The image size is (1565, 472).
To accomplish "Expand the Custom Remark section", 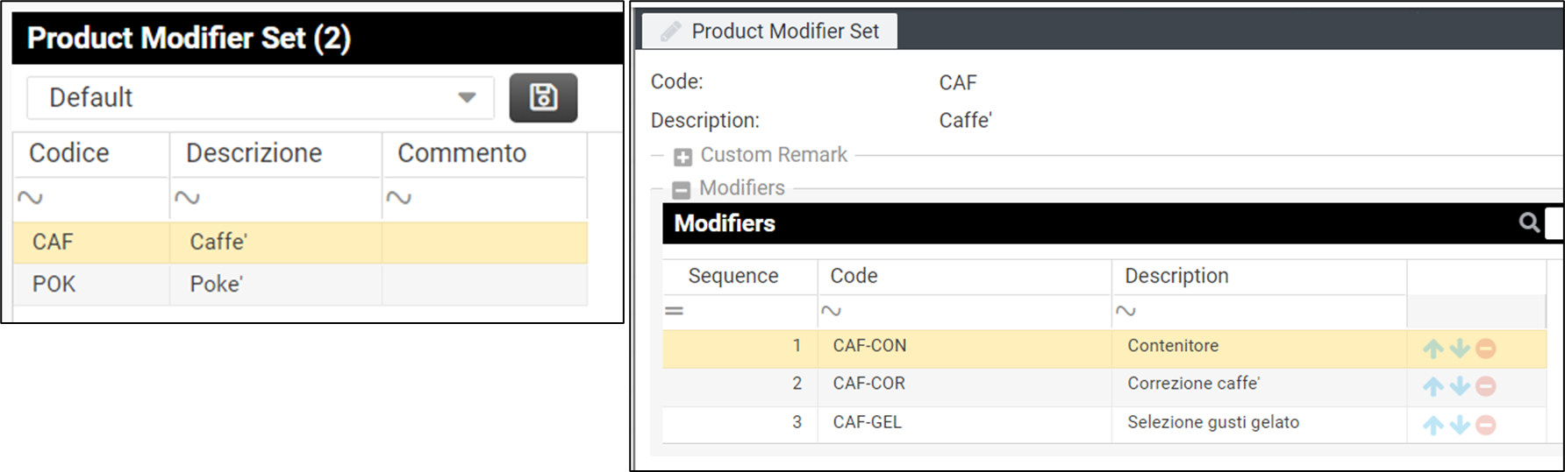I will [x=682, y=157].
